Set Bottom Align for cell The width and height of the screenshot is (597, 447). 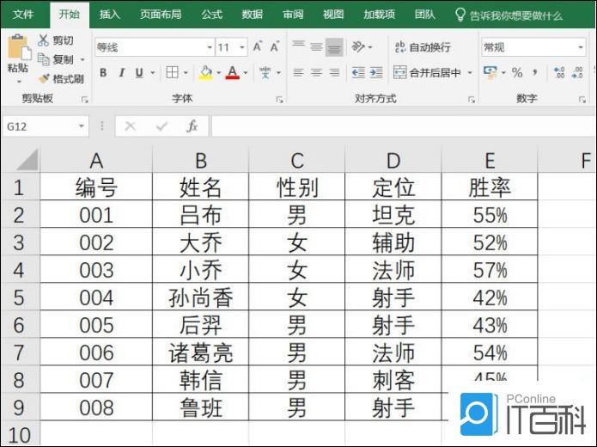pyautogui.click(x=334, y=47)
